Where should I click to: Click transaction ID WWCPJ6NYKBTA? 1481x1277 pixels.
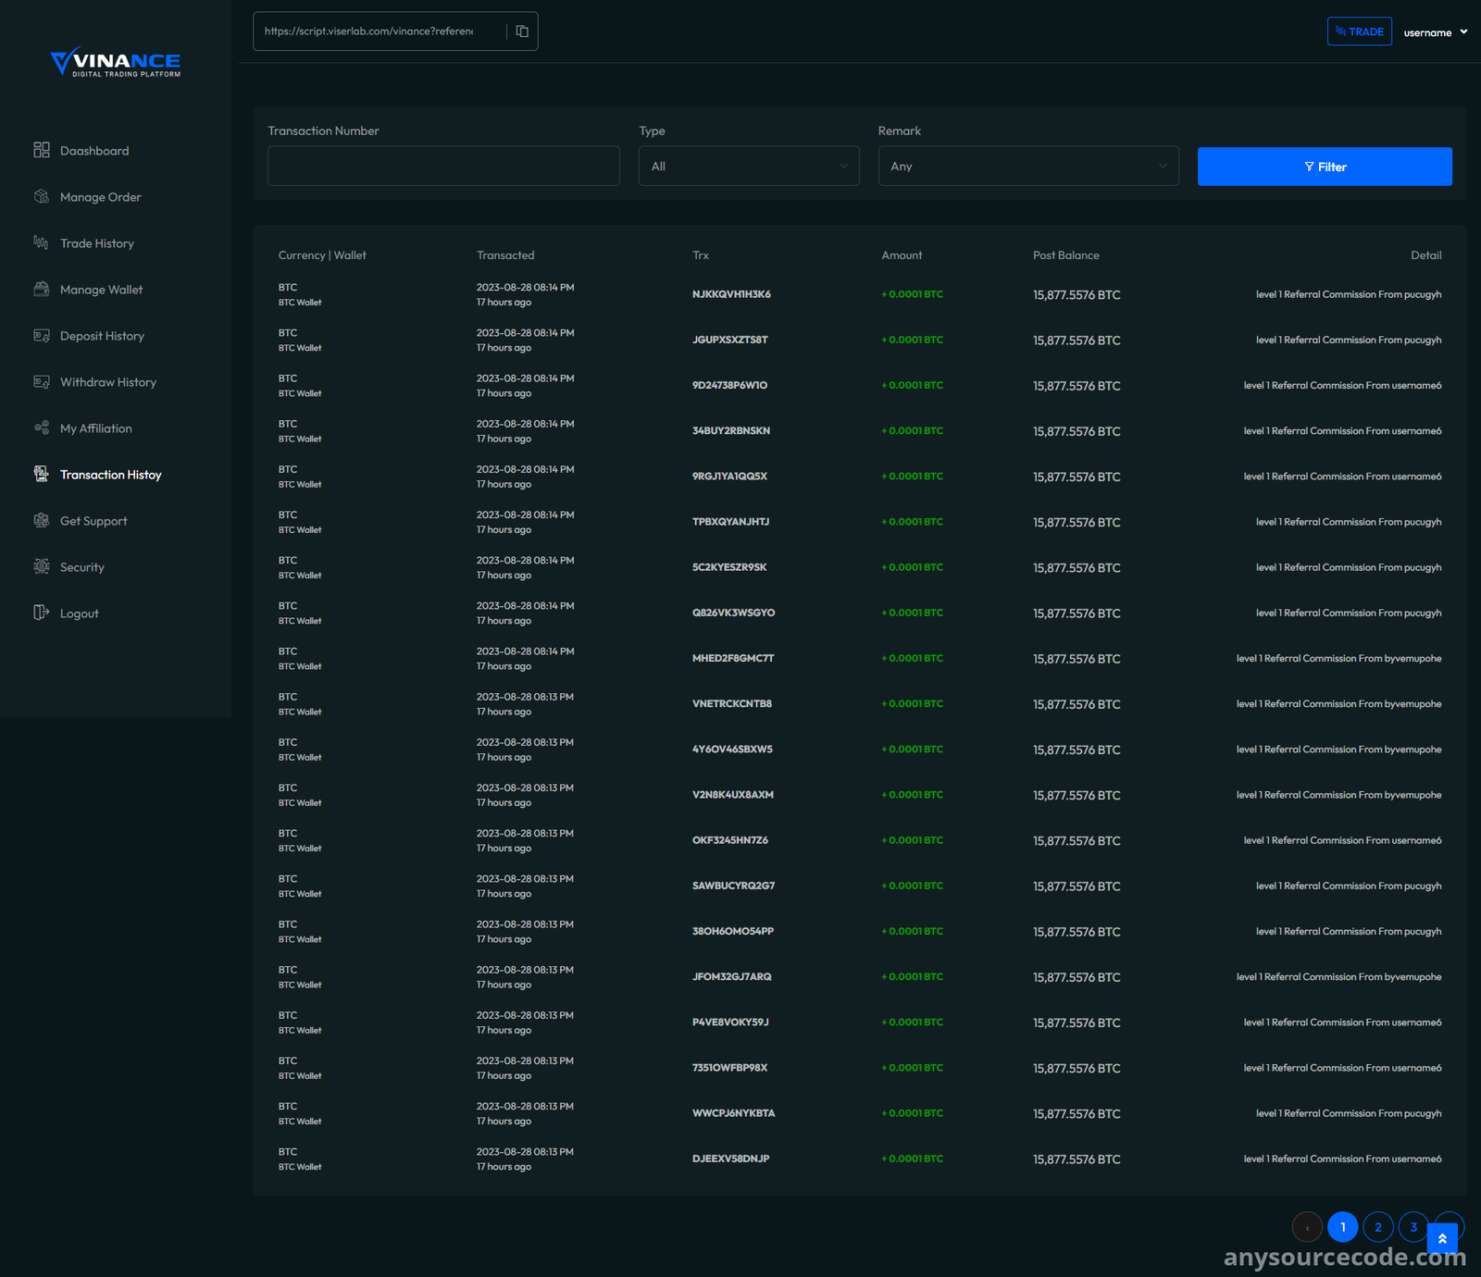point(734,1113)
